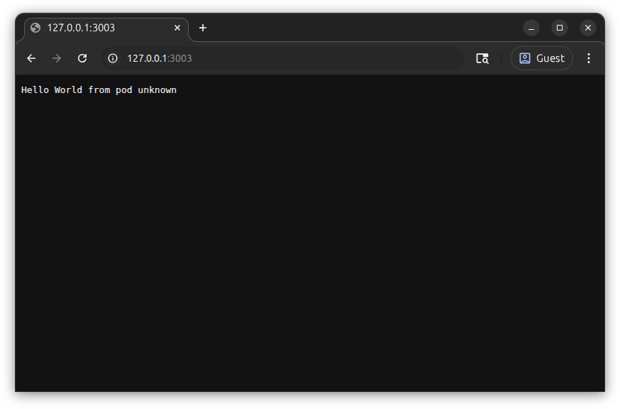This screenshot has width=620, height=409.
Task: Click the word unknown in page text
Action: [157, 90]
